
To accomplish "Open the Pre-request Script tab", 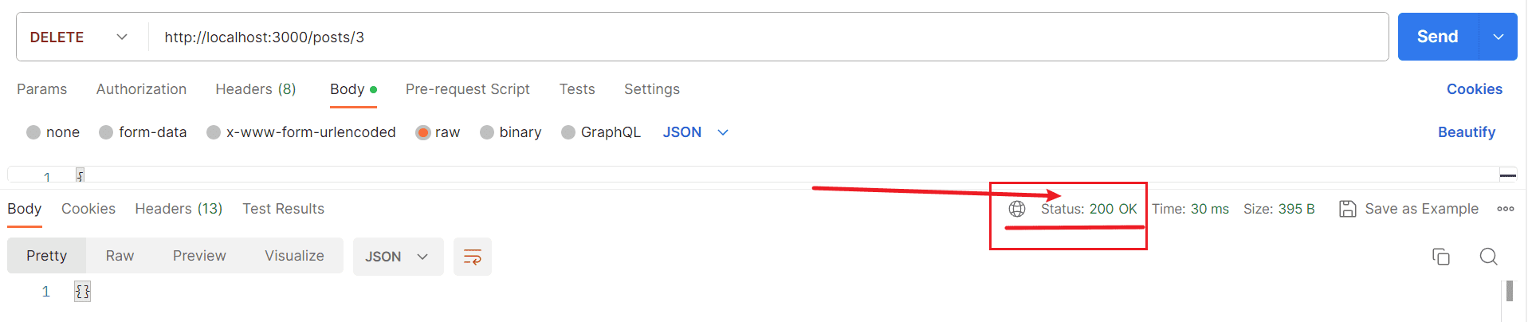I will [x=467, y=89].
